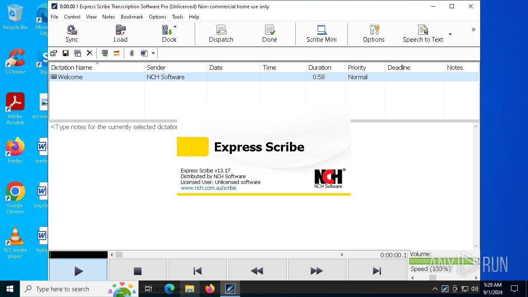Click into the dictation notes text area
Image resolution: width=528 pixels, height=297 pixels.
point(260,186)
